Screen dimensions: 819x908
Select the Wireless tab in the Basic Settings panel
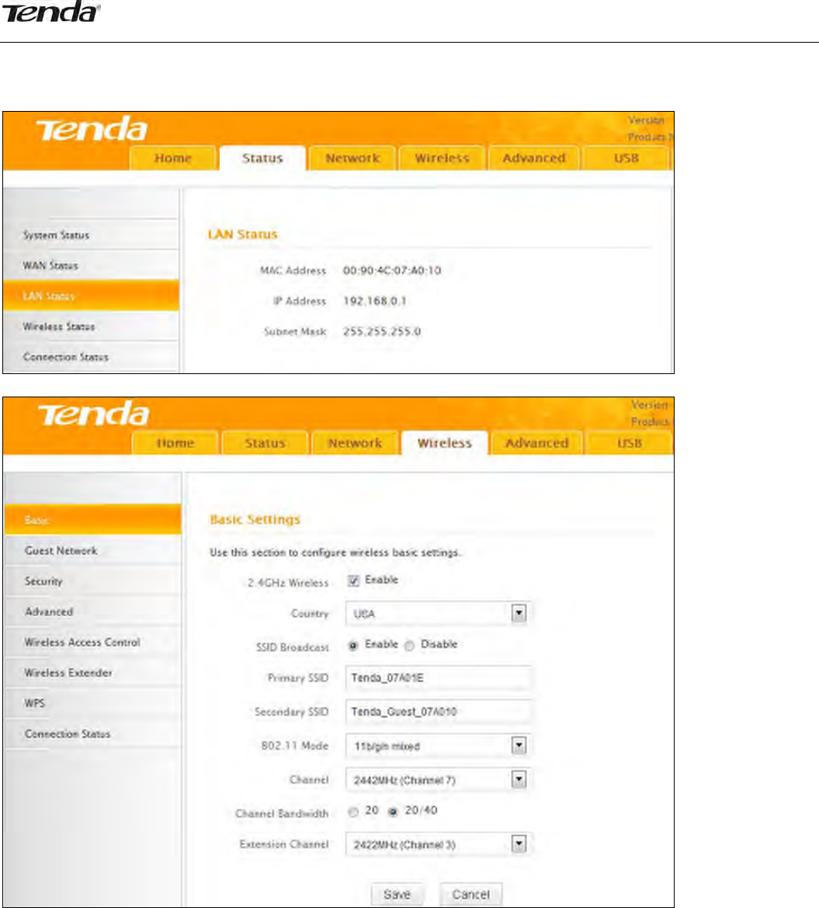click(444, 443)
